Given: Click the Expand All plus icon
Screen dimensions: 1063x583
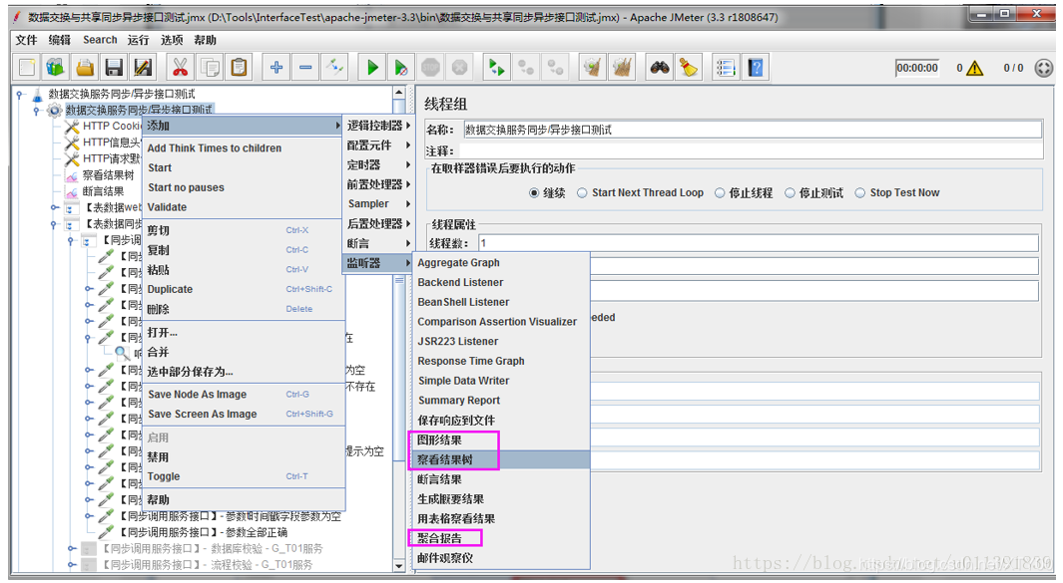Looking at the screenshot, I should 275,67.
